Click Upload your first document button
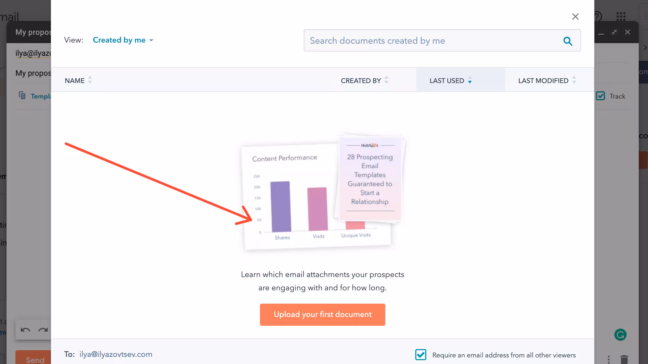The width and height of the screenshot is (648, 364). pos(322,314)
